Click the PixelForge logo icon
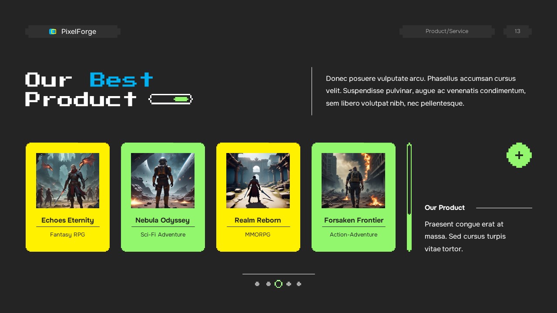557x313 pixels. coord(53,31)
